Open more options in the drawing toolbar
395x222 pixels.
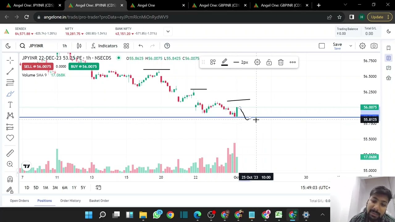pyautogui.click(x=293, y=62)
